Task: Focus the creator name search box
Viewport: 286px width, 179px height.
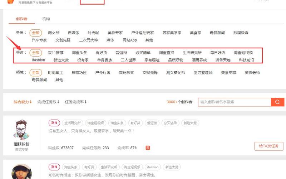Action: (x=235, y=102)
